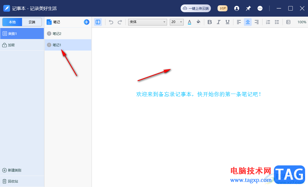Create a new category with 新建类别
Image resolution: width=308 pixels, height=187 pixels.
click(12, 170)
